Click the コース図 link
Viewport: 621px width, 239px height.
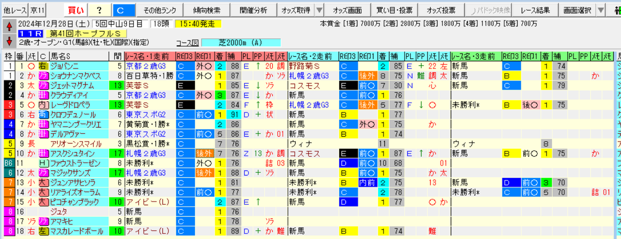(x=187, y=43)
